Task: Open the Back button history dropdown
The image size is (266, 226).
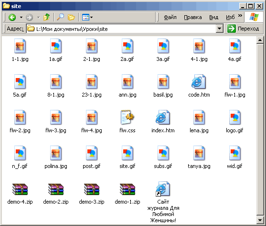Action: [x=21, y=17]
